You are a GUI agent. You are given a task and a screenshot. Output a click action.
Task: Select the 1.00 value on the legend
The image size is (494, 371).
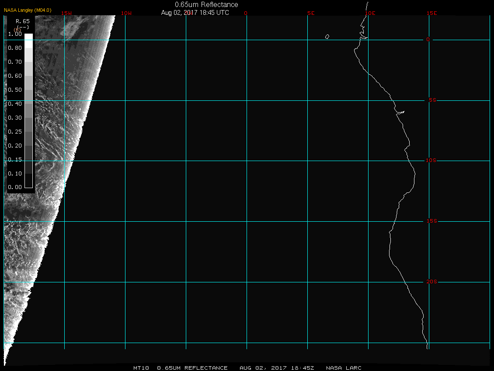click(15, 34)
